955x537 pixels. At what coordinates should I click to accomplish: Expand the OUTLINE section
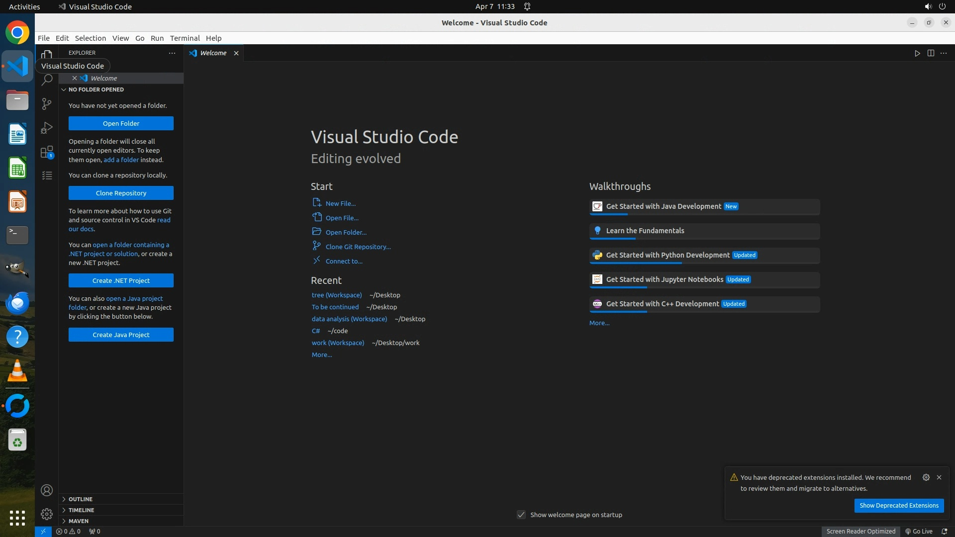click(81, 499)
